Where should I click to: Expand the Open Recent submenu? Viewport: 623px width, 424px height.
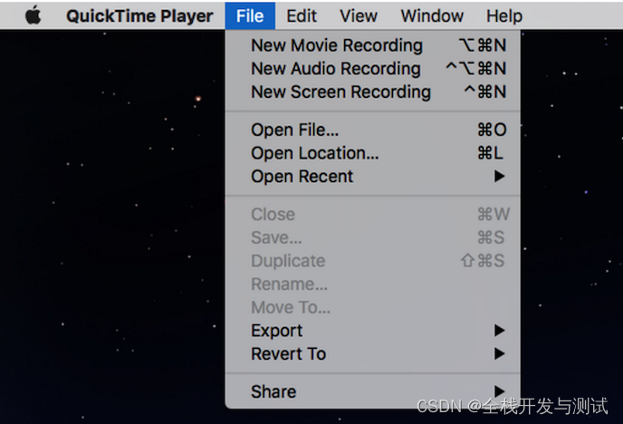point(373,176)
